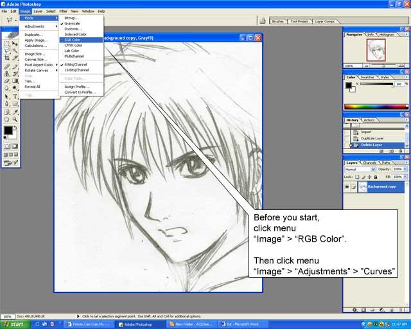The height and width of the screenshot is (329, 411).
Task: Open the Layer menu
Action: (38, 12)
